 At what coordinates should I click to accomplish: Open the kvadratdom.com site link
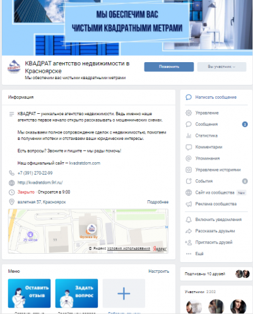tap(84, 163)
